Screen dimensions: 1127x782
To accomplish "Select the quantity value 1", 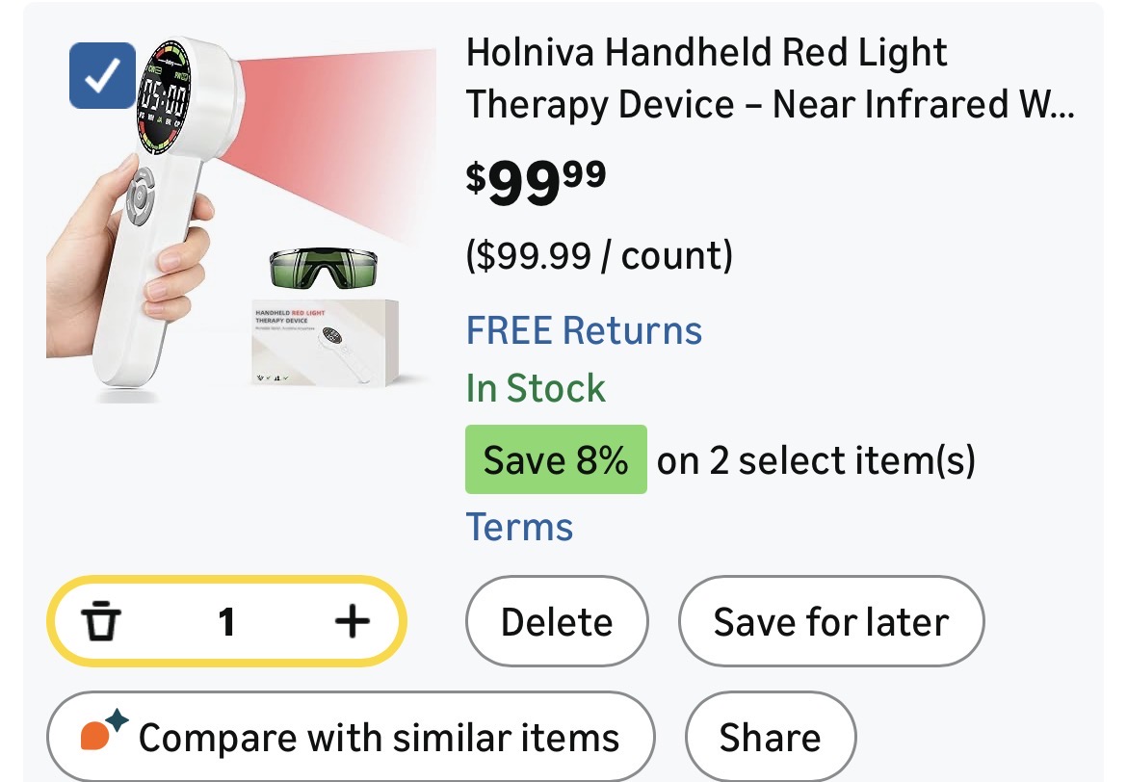I will [x=226, y=622].
